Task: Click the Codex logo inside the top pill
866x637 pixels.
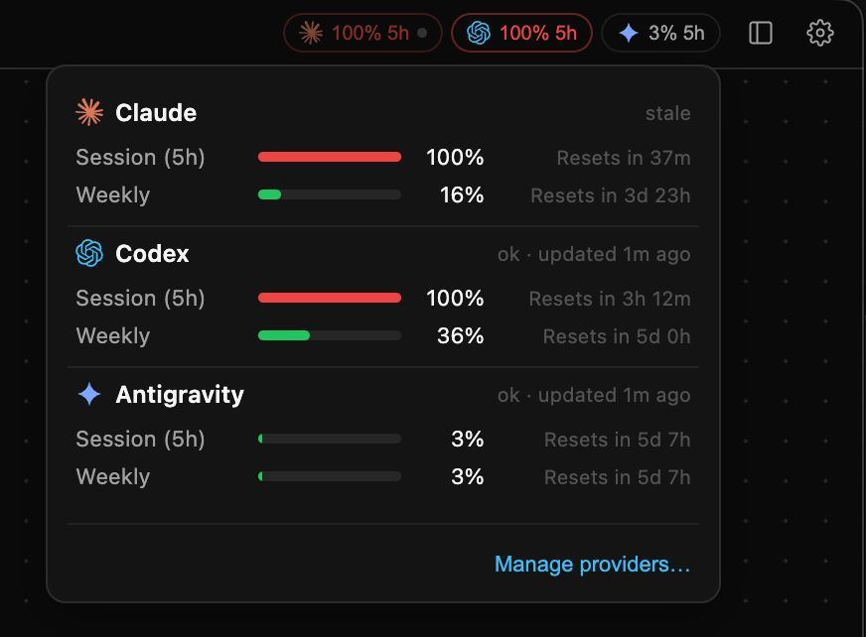Action: (479, 33)
